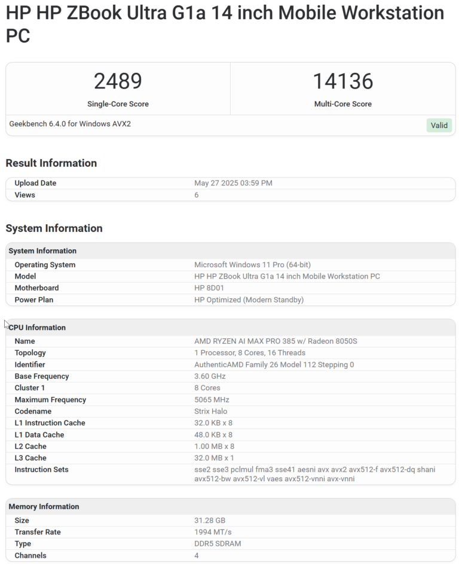Viewport: 459px width, 566px height.
Task: Click the Geekbench 6.4.0 for Windows AVX2 text
Action: [x=70, y=124]
